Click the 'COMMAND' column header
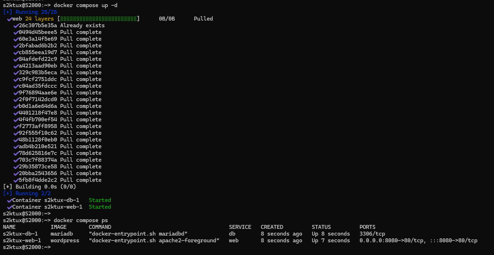Screen dimensions: 494x255 pyautogui.click(x=100, y=227)
